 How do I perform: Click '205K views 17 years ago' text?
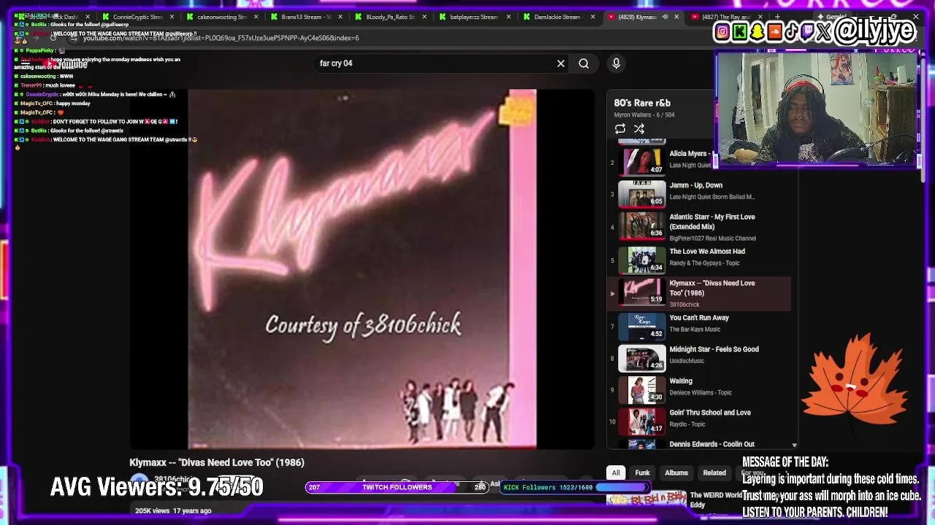click(x=173, y=510)
